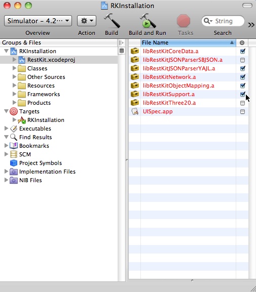Collapse the RKInstallation project group

click(x=7, y=51)
